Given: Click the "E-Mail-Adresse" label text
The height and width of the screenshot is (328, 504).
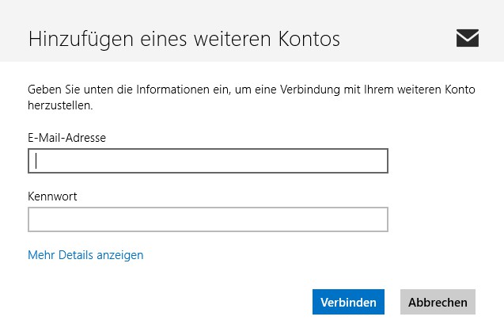Looking at the screenshot, I should pos(66,138).
